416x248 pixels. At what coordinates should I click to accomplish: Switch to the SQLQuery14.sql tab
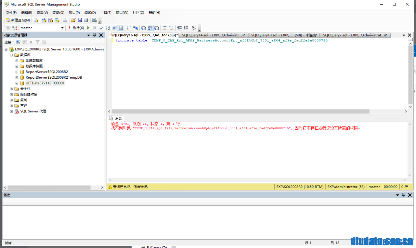click(213, 35)
